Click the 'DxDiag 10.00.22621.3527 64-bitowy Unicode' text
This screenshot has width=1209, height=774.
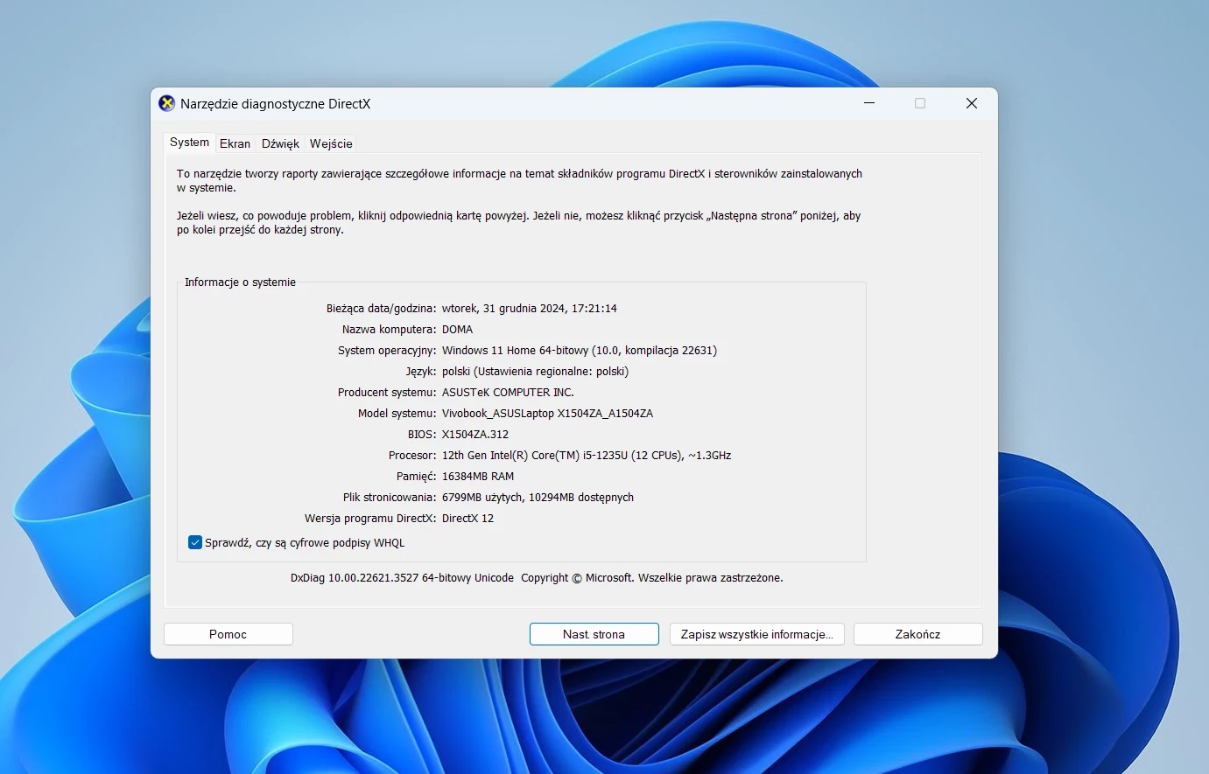[402, 578]
